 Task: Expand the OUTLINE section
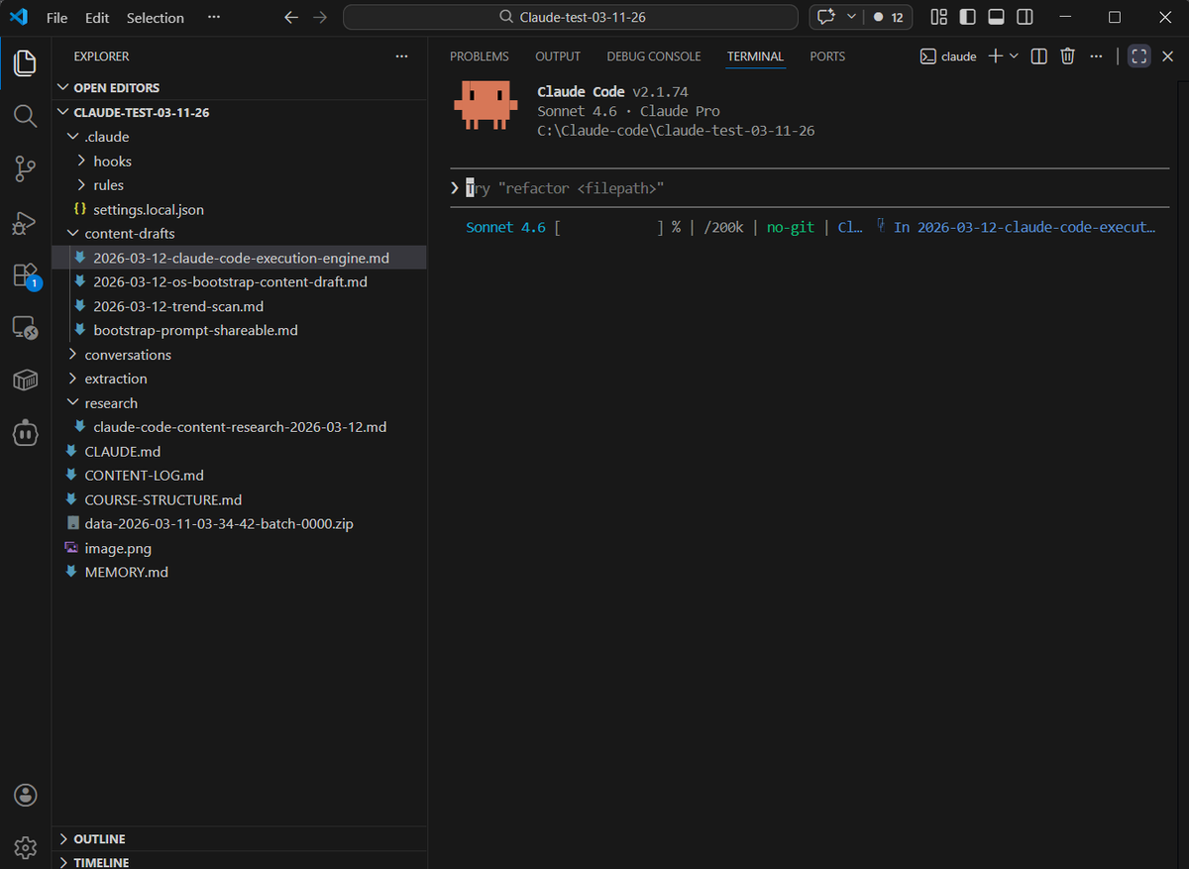(239, 838)
